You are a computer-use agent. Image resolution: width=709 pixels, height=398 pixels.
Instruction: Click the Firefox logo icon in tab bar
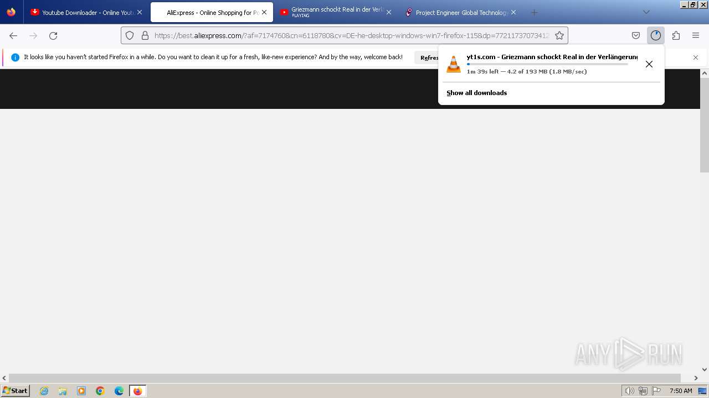(11, 12)
